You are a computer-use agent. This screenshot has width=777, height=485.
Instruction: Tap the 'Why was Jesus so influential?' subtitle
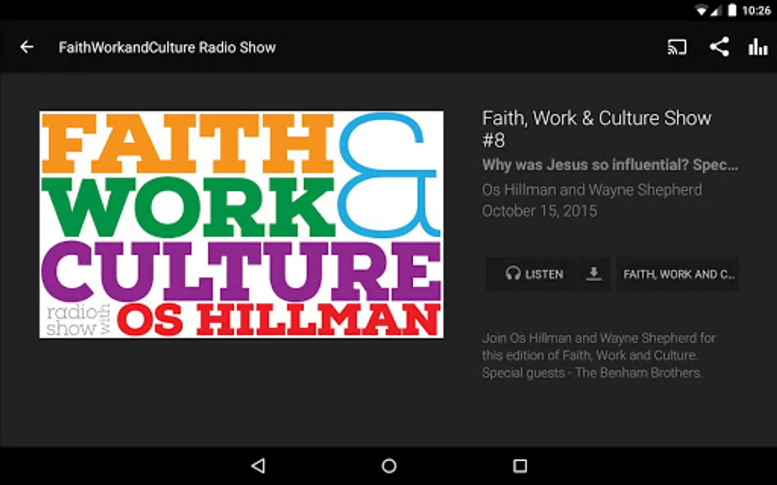pyautogui.click(x=610, y=165)
